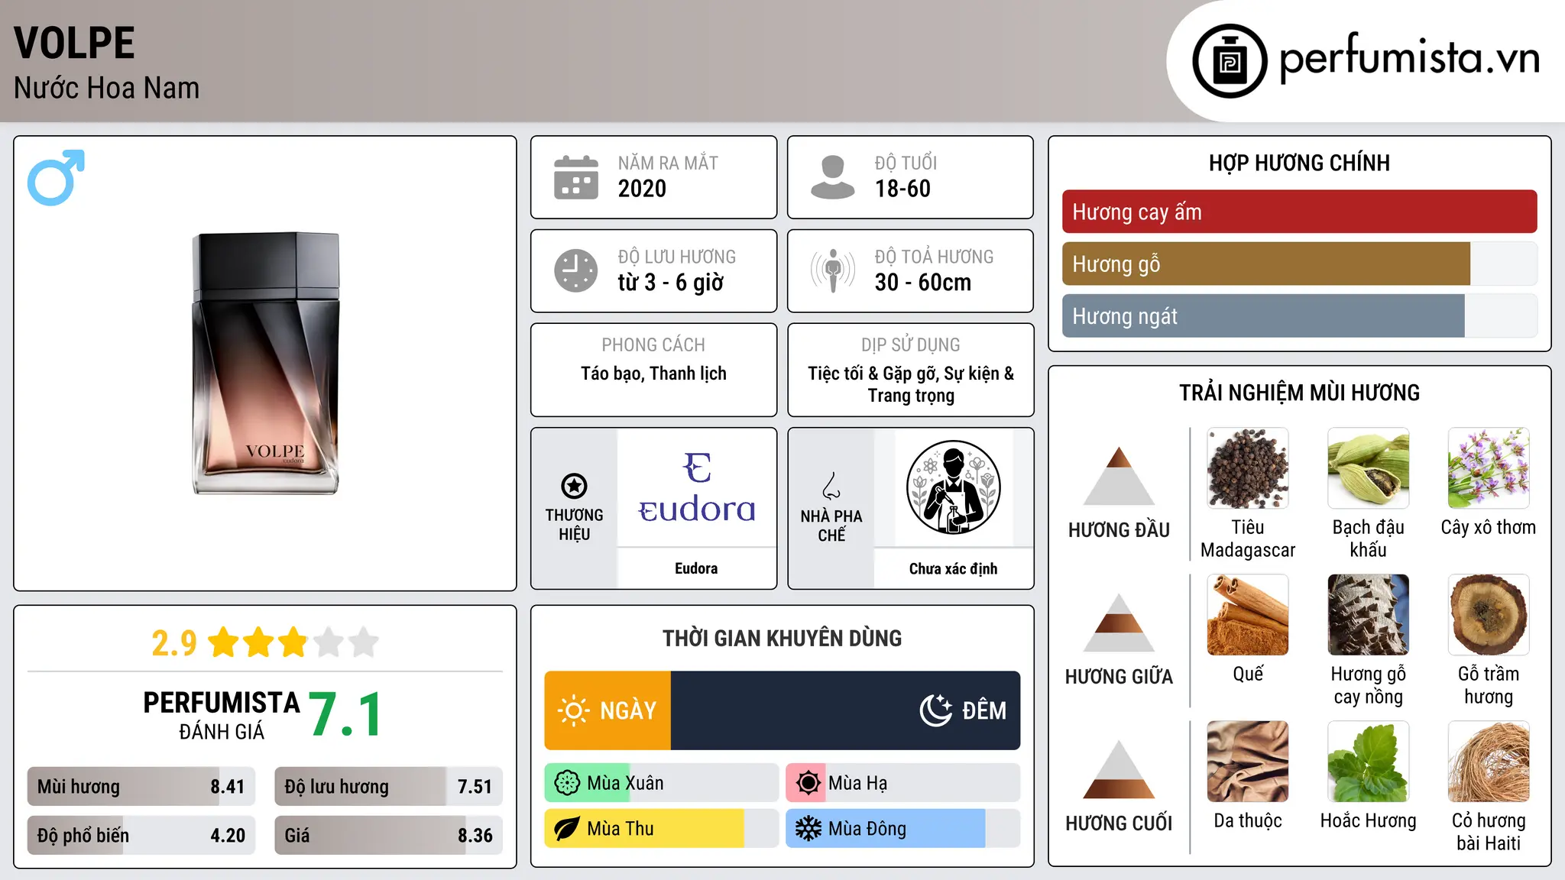Click the star badge icon above Thương hiệu
Screen dimensions: 1565x880
tap(574, 486)
